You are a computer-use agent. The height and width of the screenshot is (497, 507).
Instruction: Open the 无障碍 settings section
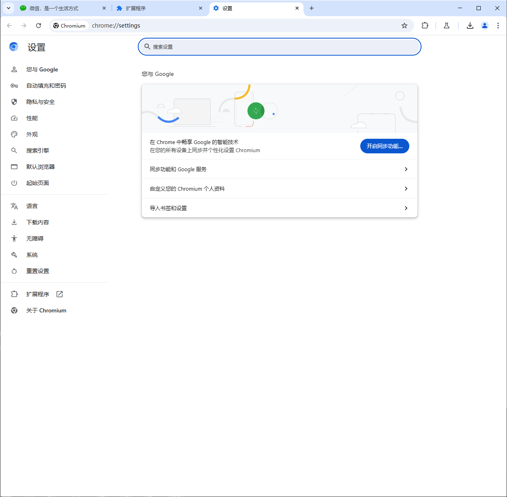35,239
